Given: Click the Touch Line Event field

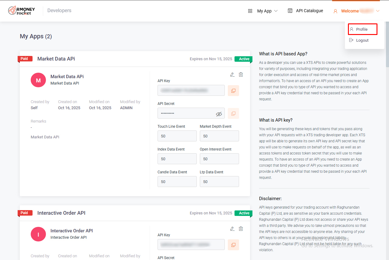Looking at the screenshot, I should (x=177, y=136).
